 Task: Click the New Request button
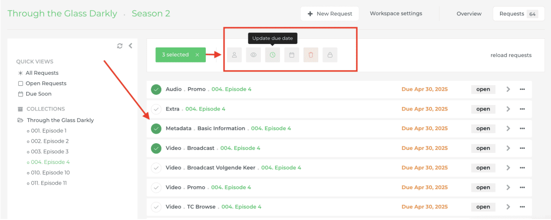coord(329,14)
